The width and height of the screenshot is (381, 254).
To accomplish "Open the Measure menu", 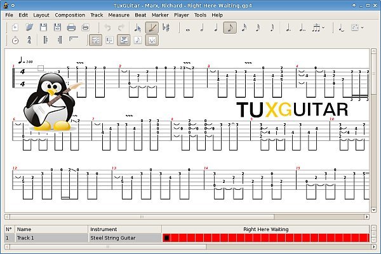I will [x=119, y=15].
